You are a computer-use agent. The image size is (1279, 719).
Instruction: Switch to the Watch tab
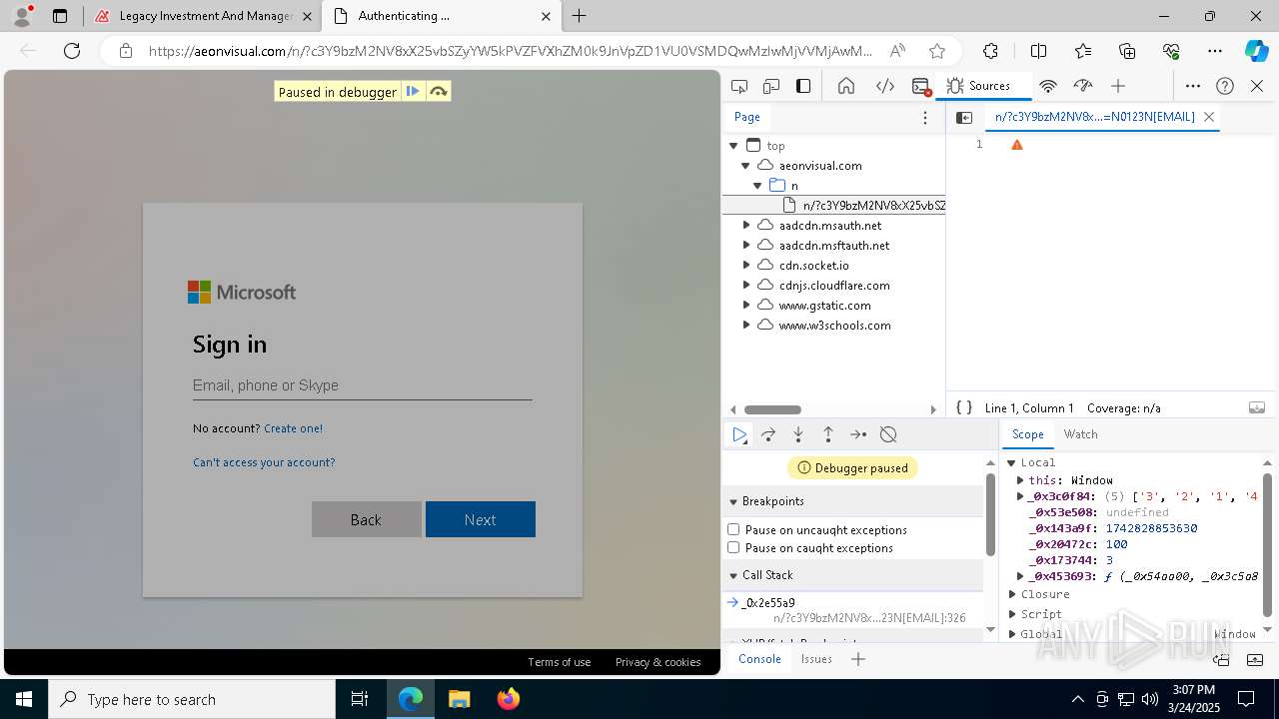click(1080, 434)
